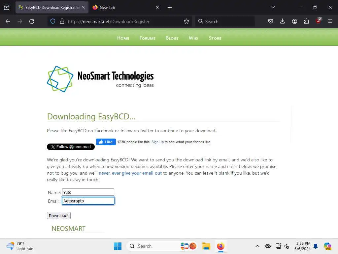Click the NEOSMART footer heading

click(x=69, y=229)
